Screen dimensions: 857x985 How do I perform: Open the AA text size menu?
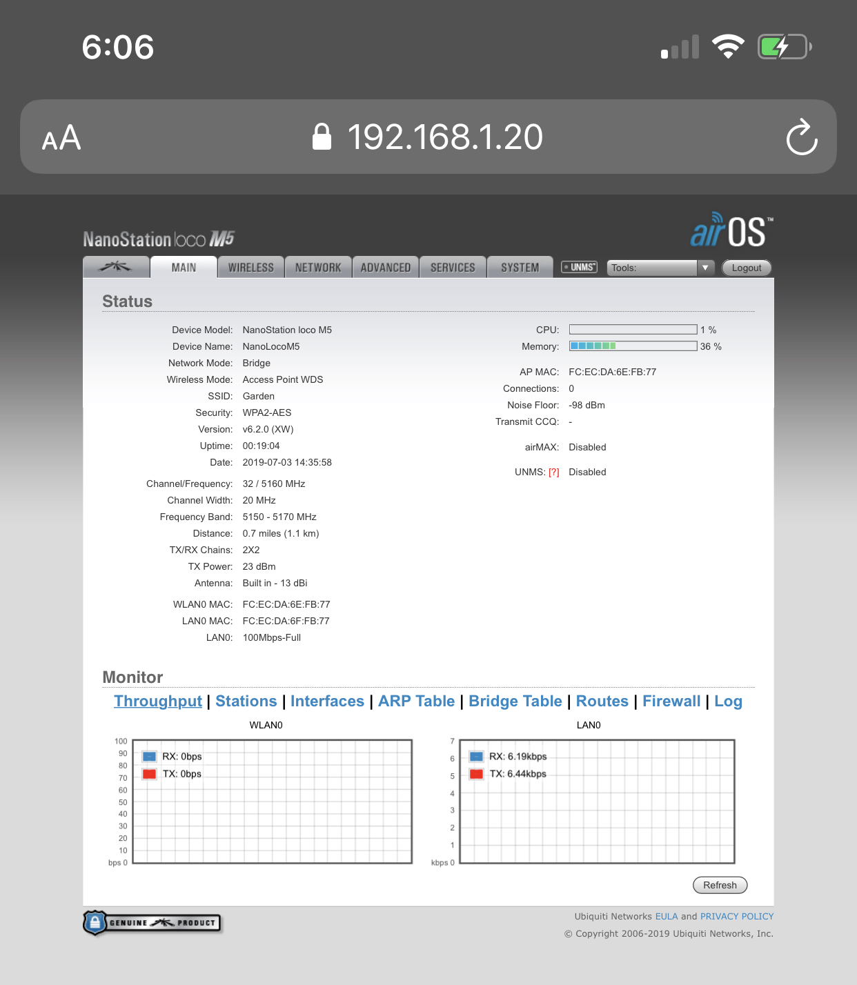[x=61, y=138]
